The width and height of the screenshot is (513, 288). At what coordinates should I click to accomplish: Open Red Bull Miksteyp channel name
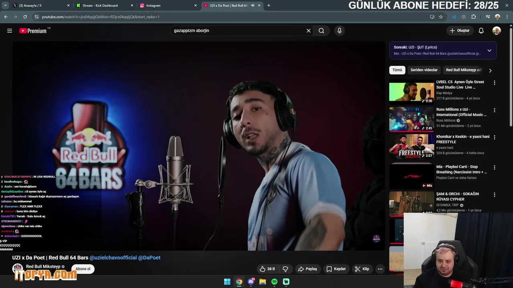(x=43, y=266)
